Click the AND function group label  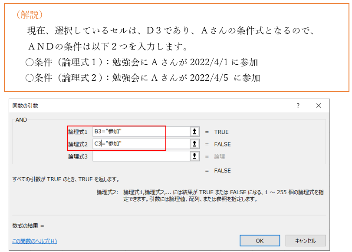click(x=21, y=119)
